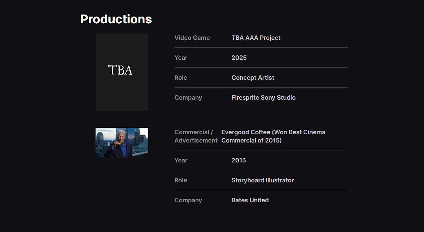Open the Bates United company link
424x232 pixels.
point(250,200)
